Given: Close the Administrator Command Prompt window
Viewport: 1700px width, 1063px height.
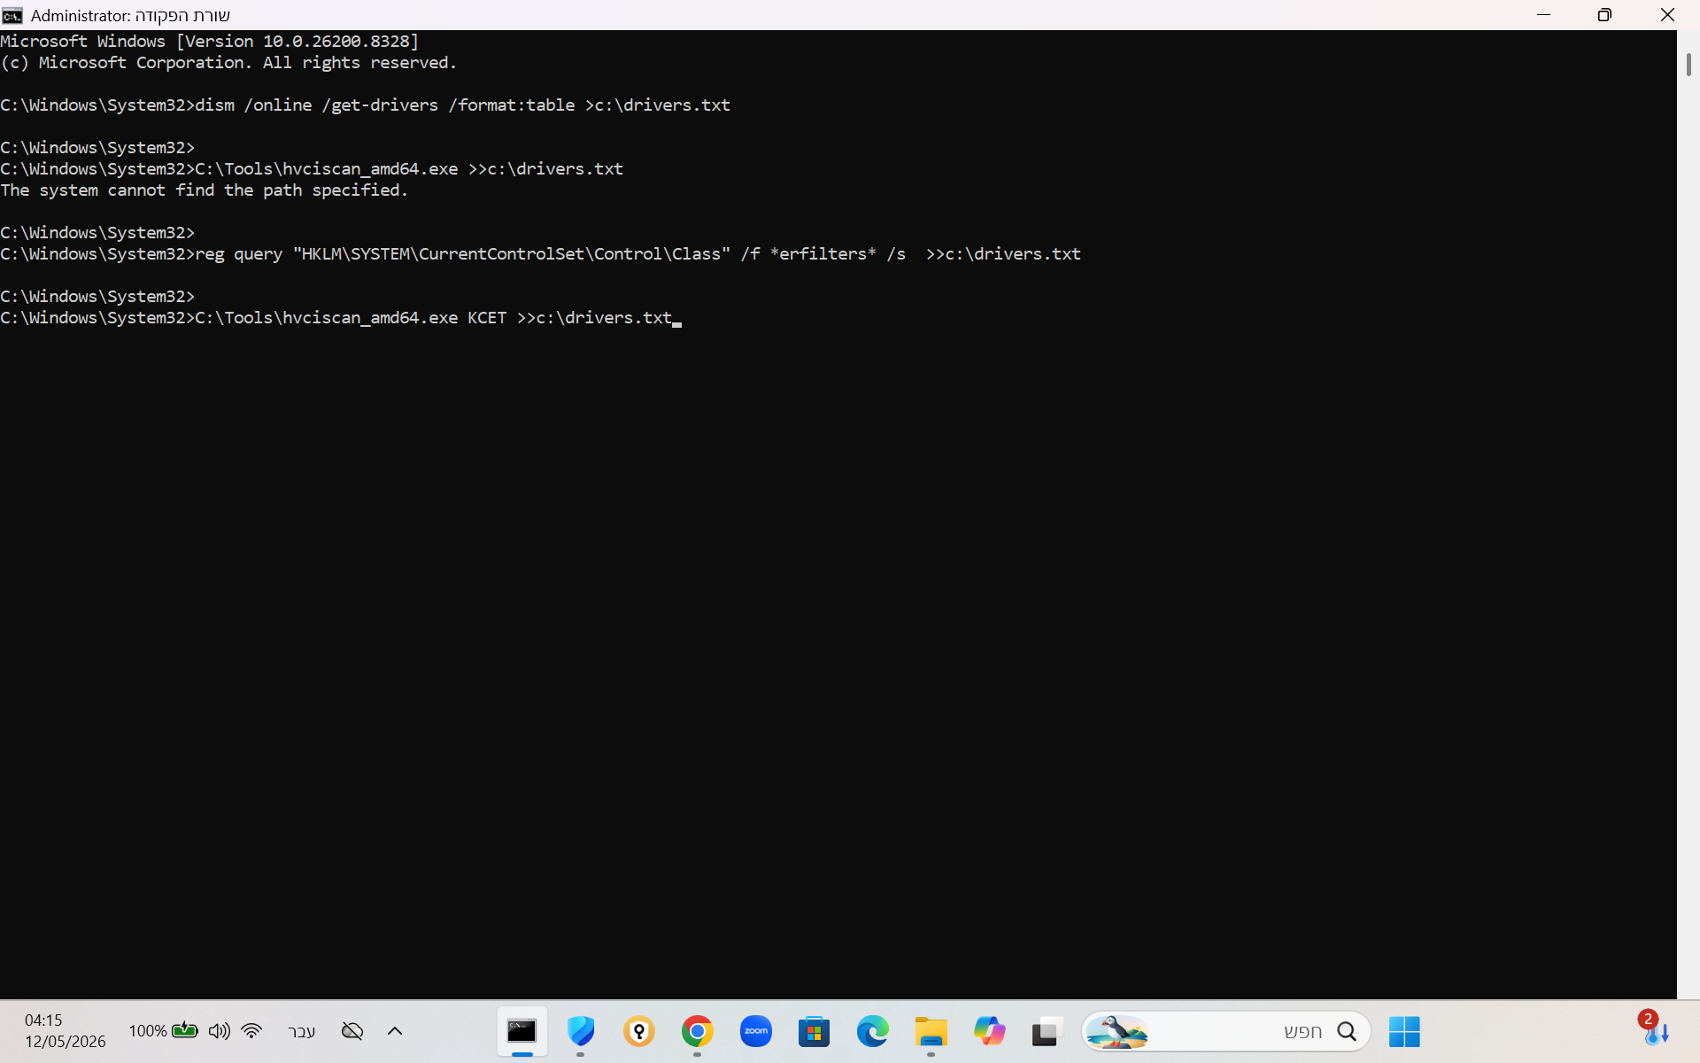Looking at the screenshot, I should [x=1667, y=15].
